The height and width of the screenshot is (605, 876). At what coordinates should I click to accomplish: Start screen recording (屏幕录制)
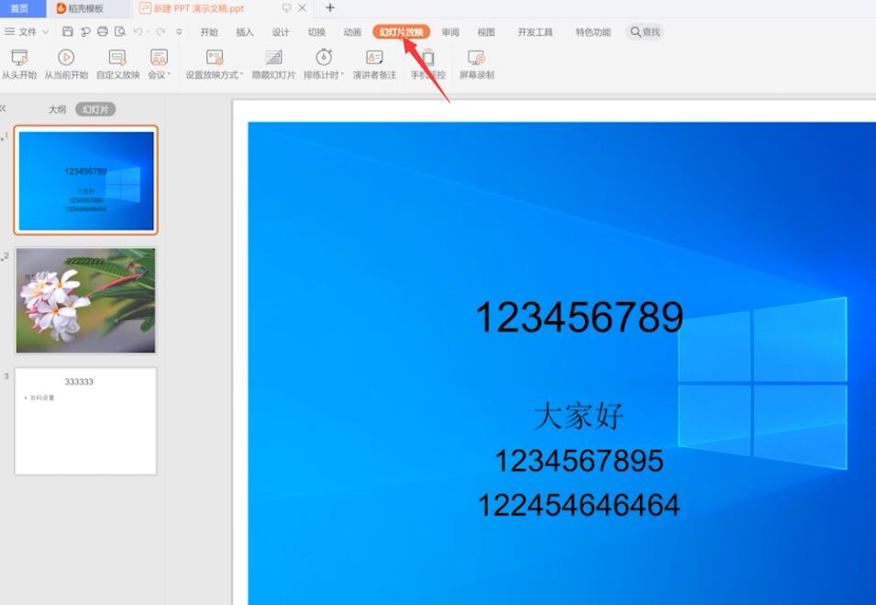[477, 64]
